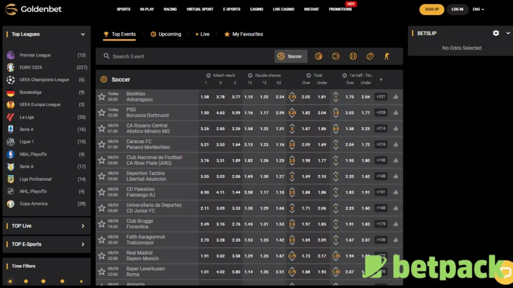
Task: Switch to the Live tab
Action: [203, 34]
